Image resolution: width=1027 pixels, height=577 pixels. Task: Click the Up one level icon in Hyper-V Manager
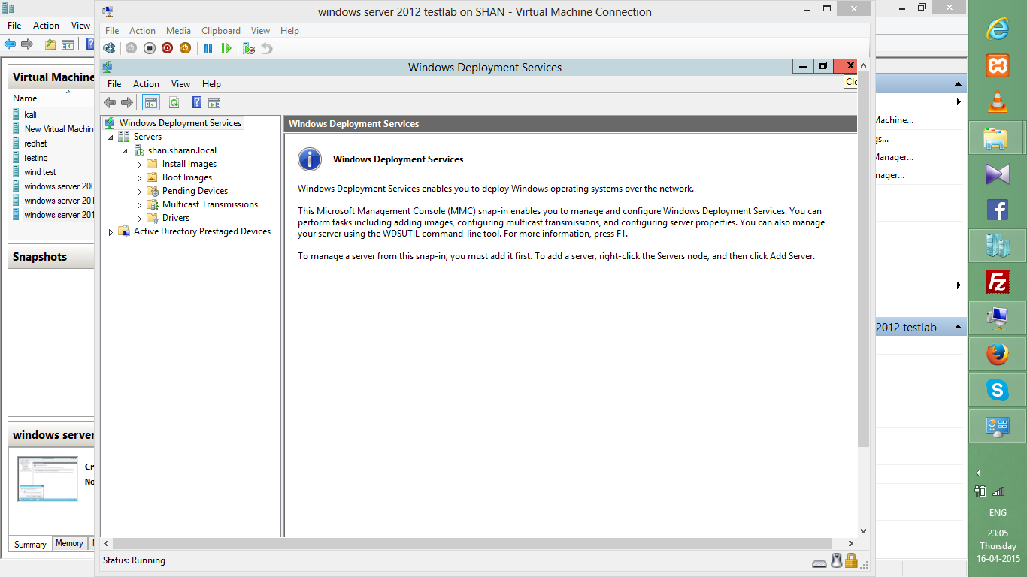tap(50, 44)
